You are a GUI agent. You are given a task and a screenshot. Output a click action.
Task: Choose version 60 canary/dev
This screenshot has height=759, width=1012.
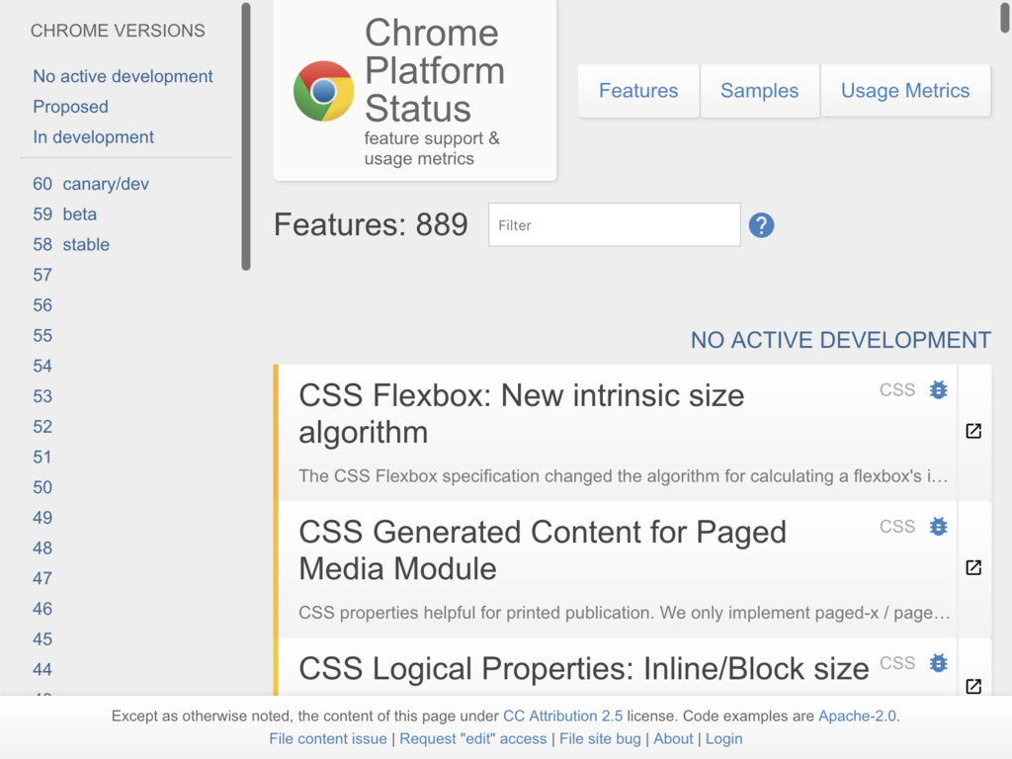(91, 184)
